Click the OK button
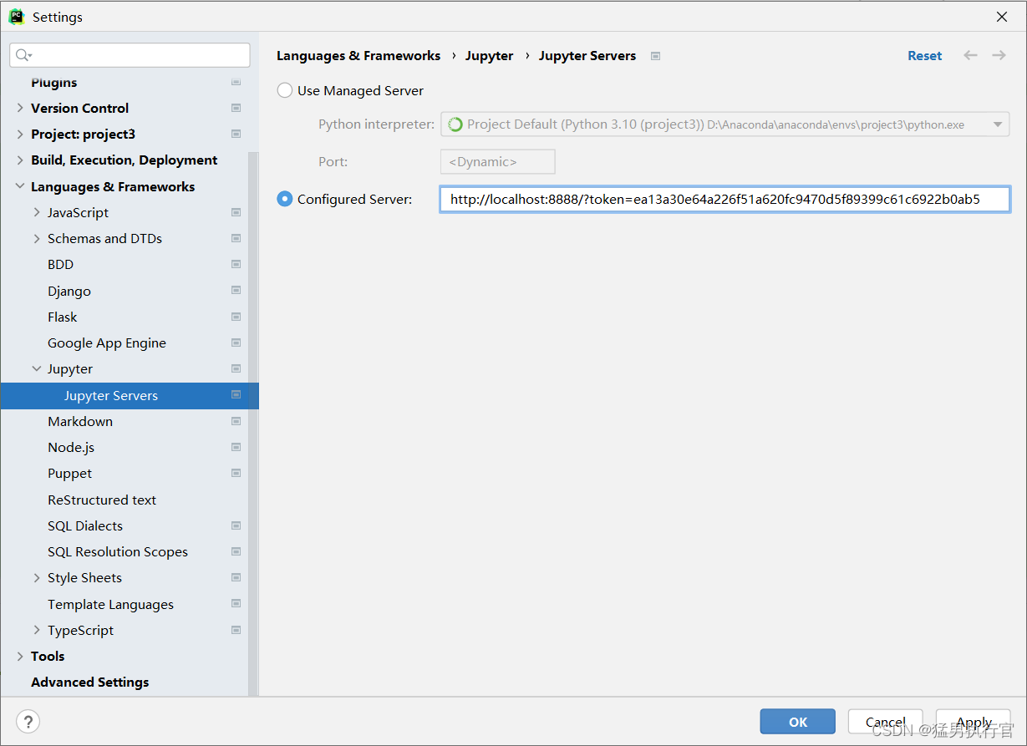 tap(798, 722)
